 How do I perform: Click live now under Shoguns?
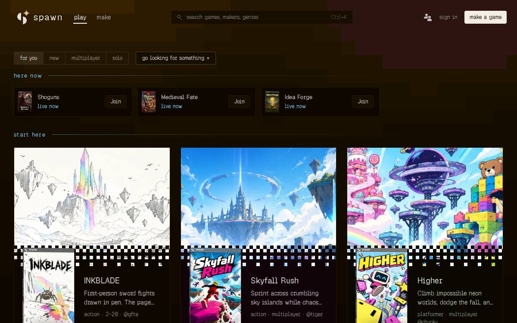click(48, 106)
